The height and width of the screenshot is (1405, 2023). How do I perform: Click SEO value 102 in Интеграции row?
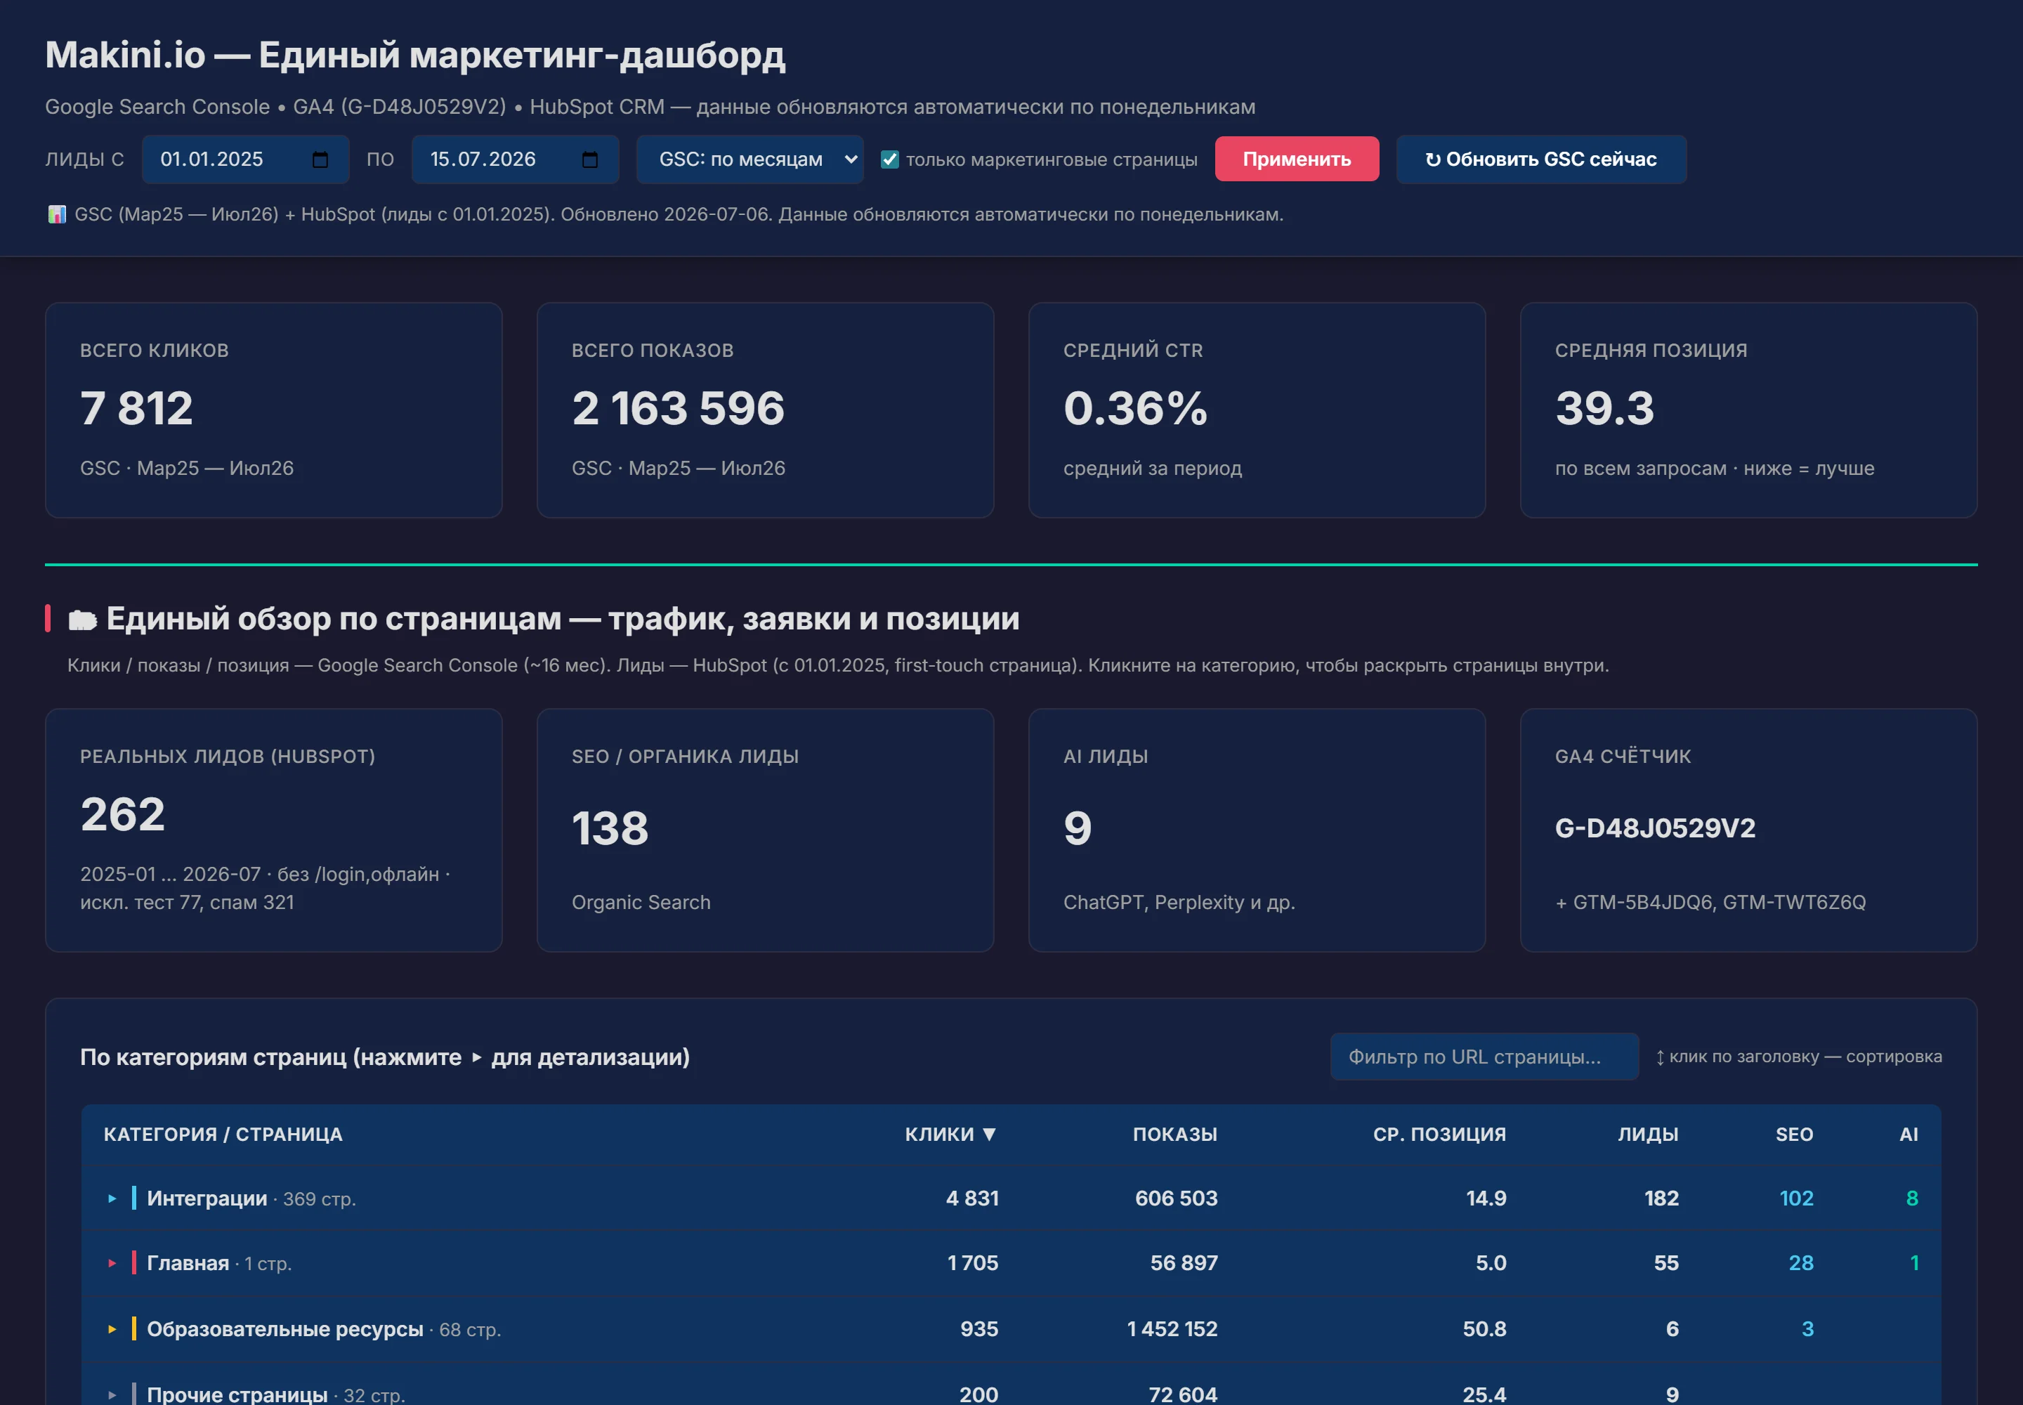[1796, 1198]
